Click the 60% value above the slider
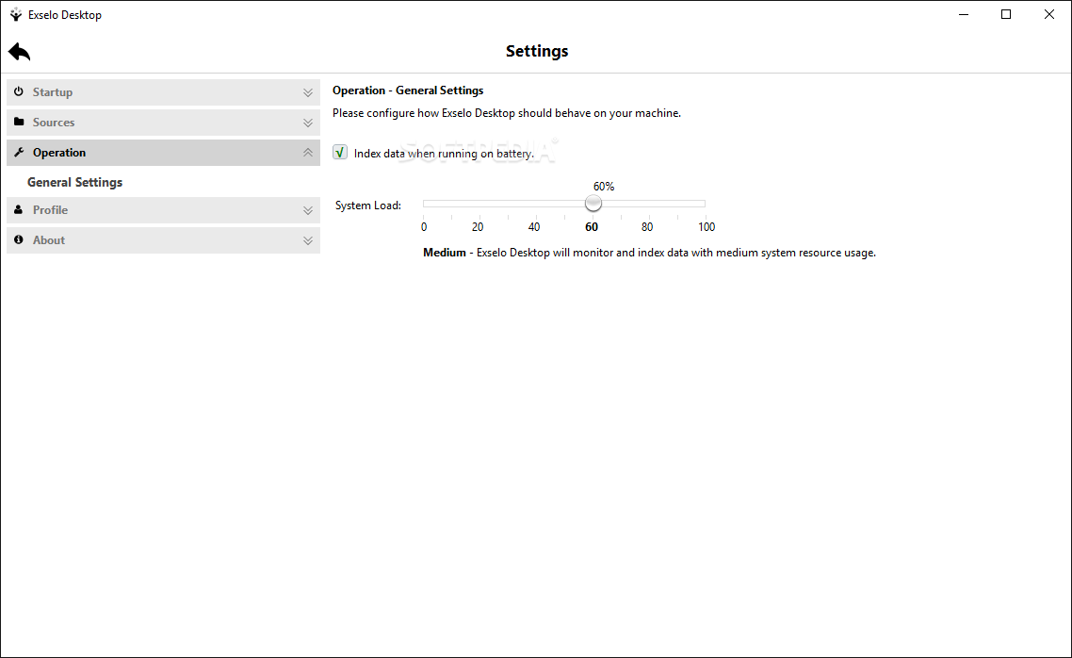The height and width of the screenshot is (658, 1072). point(604,186)
